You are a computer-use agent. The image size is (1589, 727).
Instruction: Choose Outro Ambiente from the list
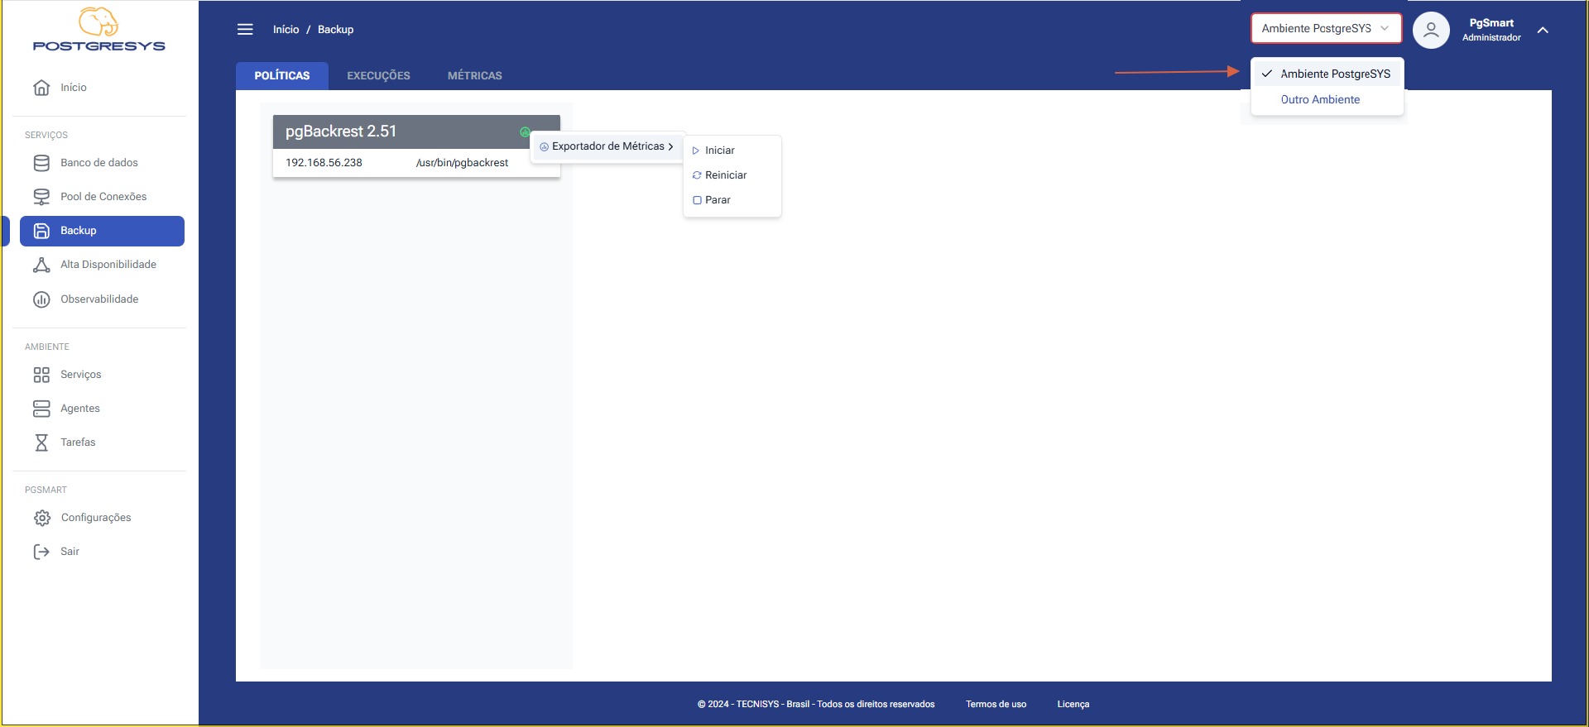tap(1320, 99)
